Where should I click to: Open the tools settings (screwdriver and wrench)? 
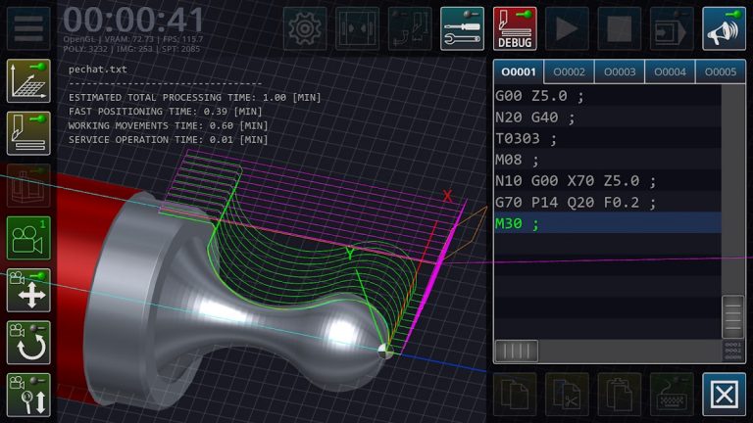click(x=462, y=28)
